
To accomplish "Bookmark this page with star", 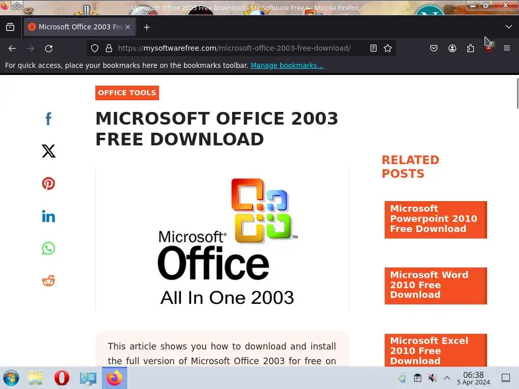I will [388, 48].
